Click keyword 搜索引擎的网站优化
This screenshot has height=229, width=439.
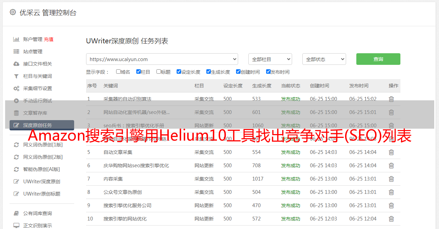[x=125, y=219]
